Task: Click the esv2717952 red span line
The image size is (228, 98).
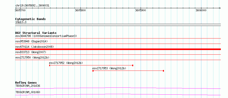Action: (x=91, y=65)
